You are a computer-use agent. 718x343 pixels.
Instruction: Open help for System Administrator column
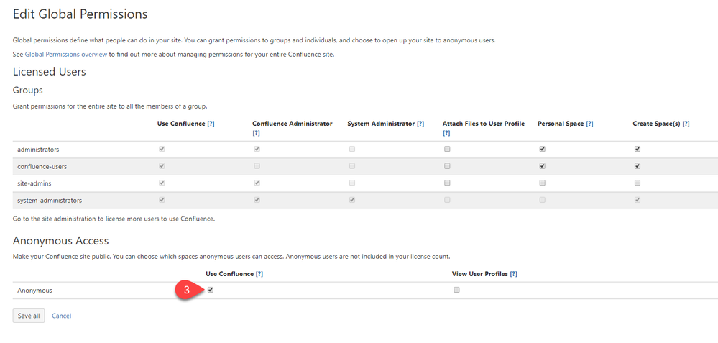tap(420, 124)
